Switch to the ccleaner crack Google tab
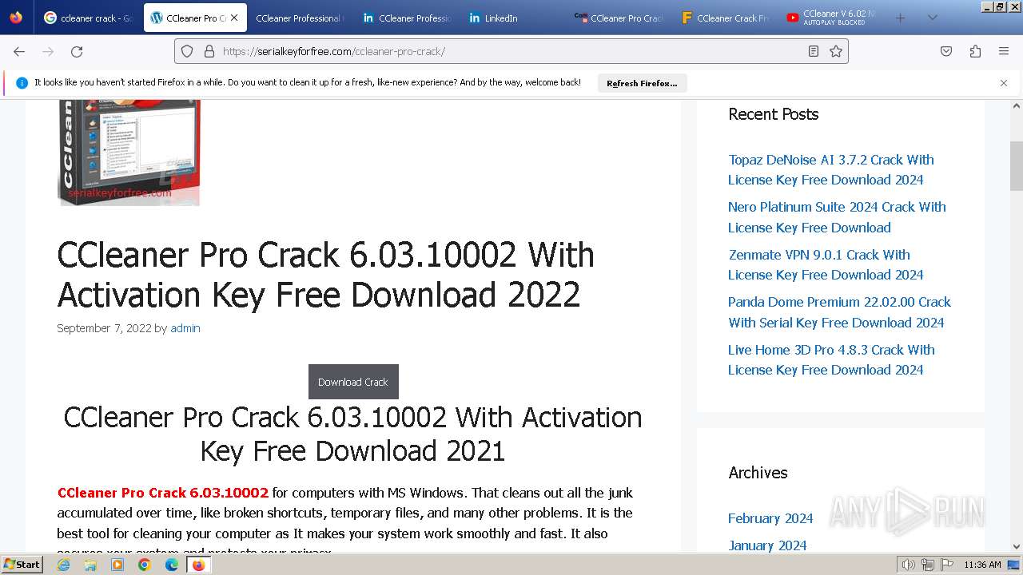The image size is (1023, 575). point(88,18)
